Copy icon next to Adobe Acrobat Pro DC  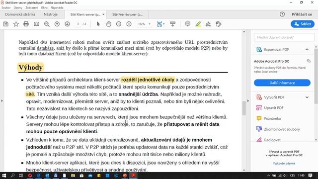click(309, 61)
